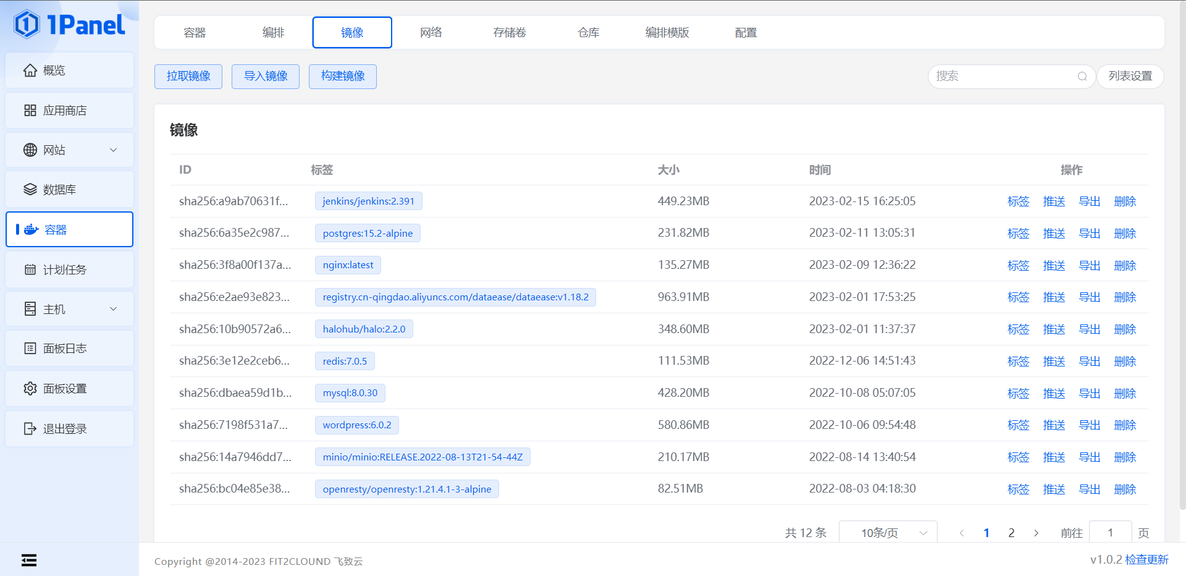Click 删除 for jenkins/jenkins:2.391 row
1186x576 pixels.
click(1125, 201)
